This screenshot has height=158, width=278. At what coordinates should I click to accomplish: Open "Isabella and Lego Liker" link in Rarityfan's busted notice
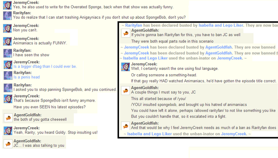221,25
